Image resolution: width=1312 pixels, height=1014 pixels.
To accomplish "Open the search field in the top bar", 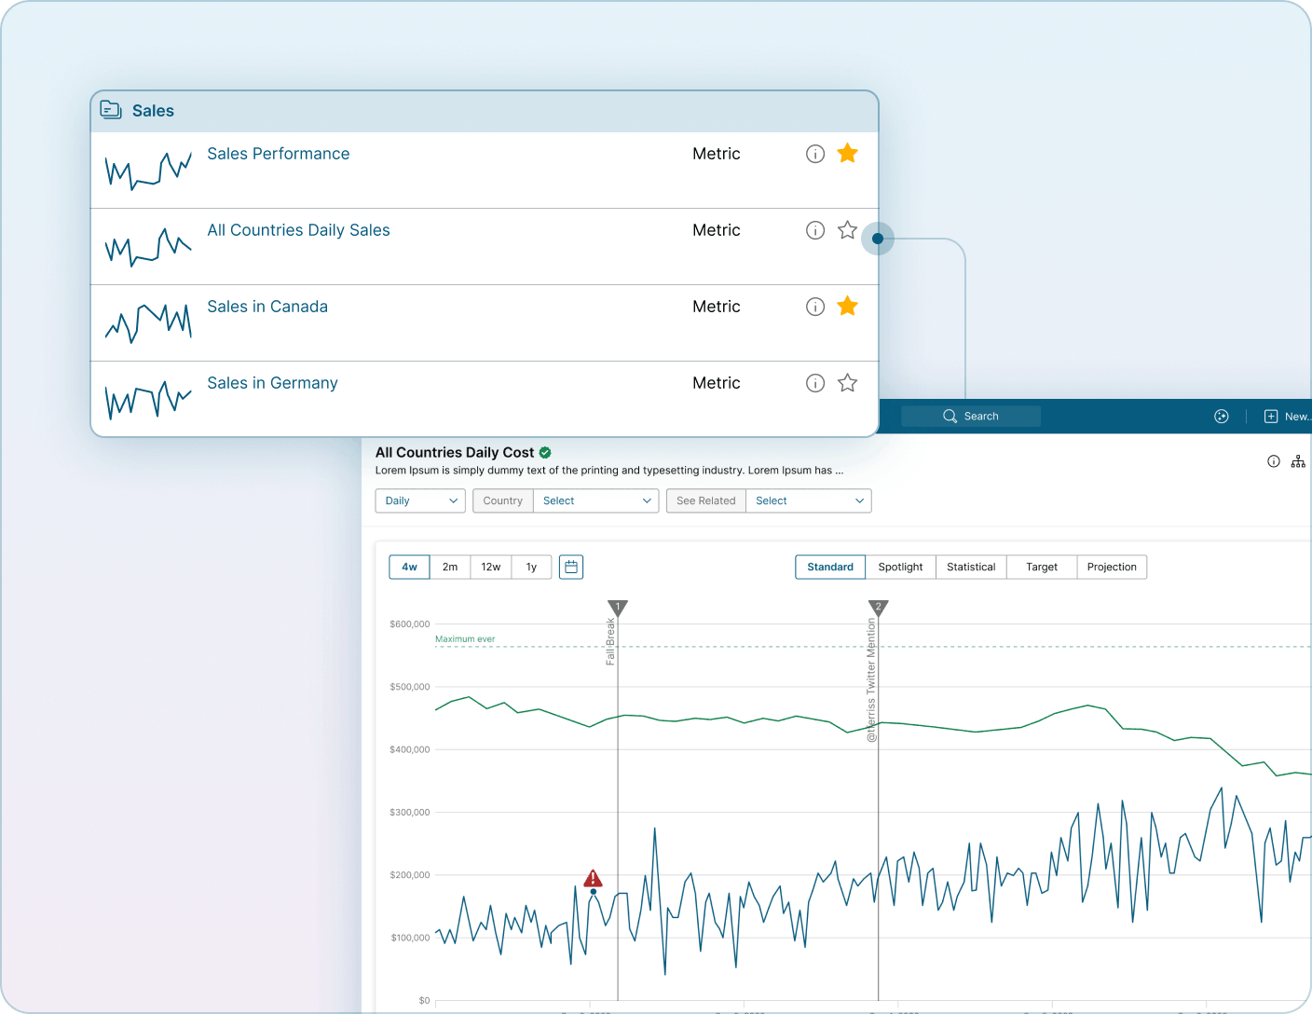I will tap(971, 416).
